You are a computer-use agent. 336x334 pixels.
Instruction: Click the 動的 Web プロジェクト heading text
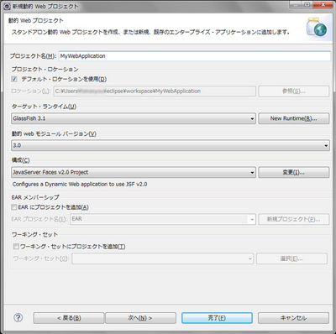point(36,21)
